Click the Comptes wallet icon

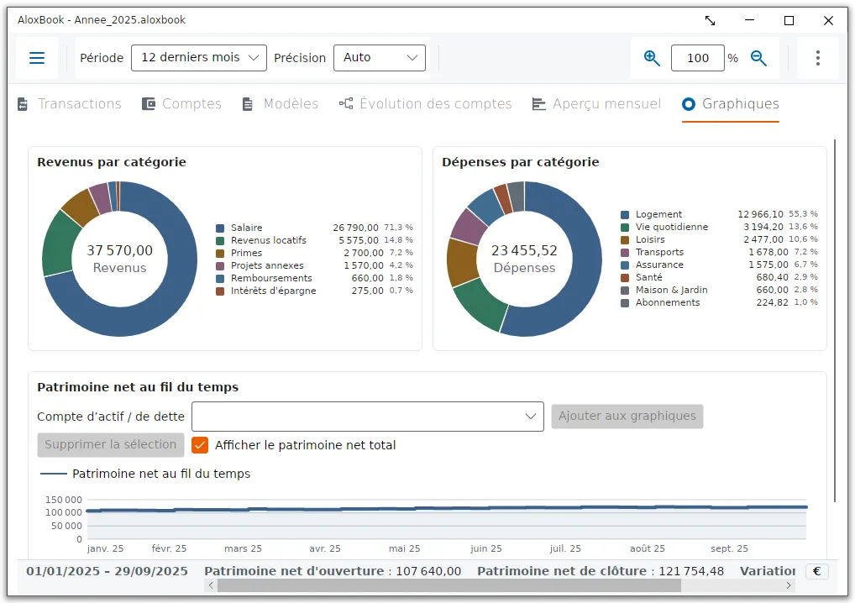click(x=149, y=103)
